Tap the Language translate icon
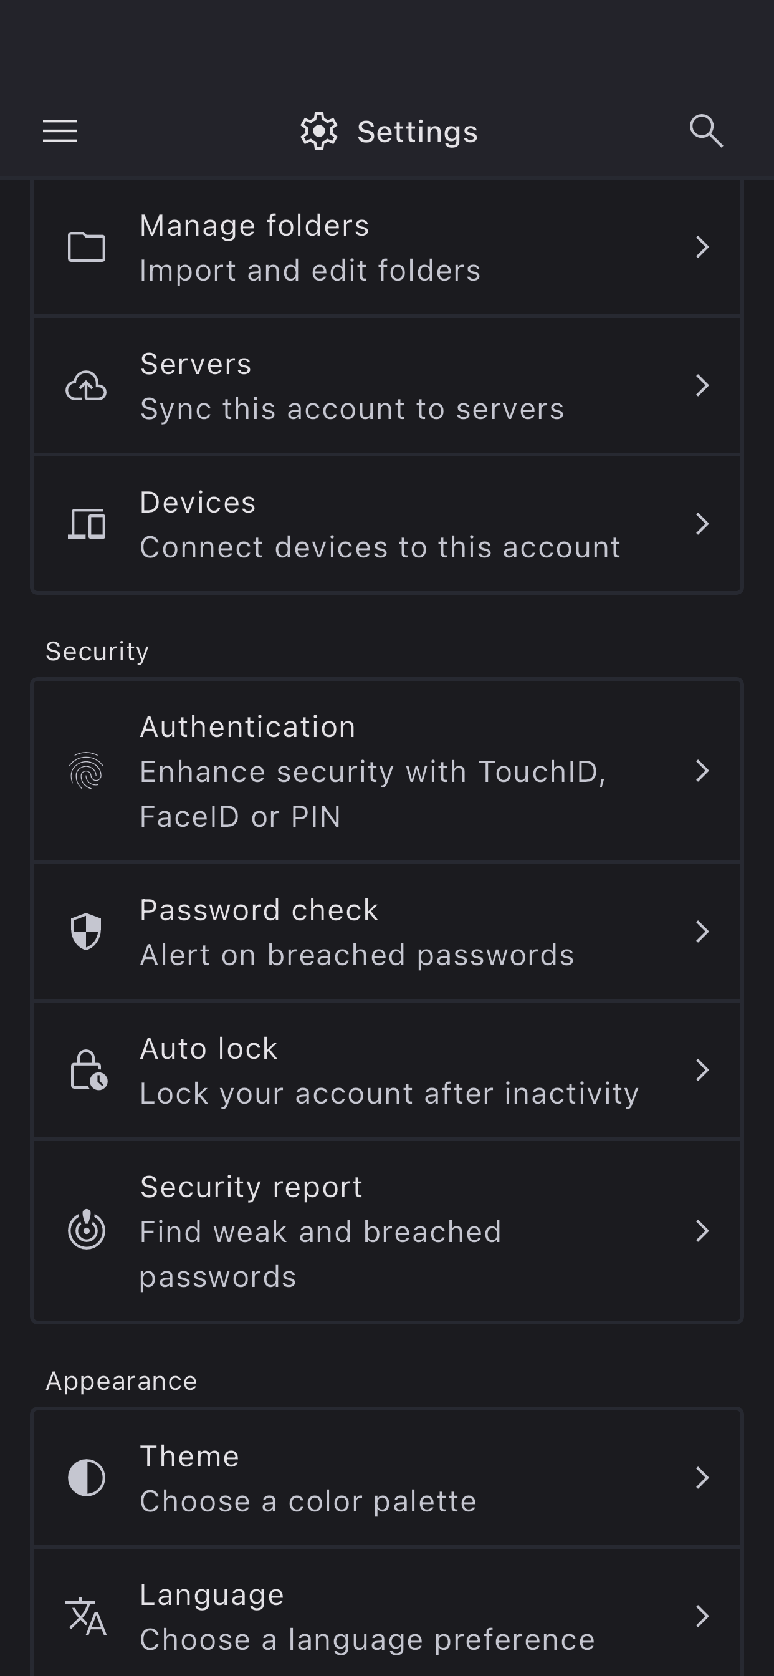 tap(87, 1616)
